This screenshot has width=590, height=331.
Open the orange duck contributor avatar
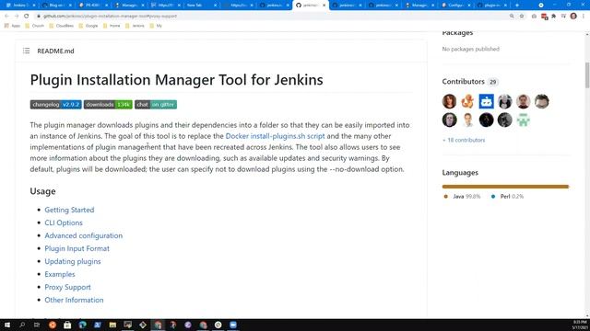(x=467, y=101)
